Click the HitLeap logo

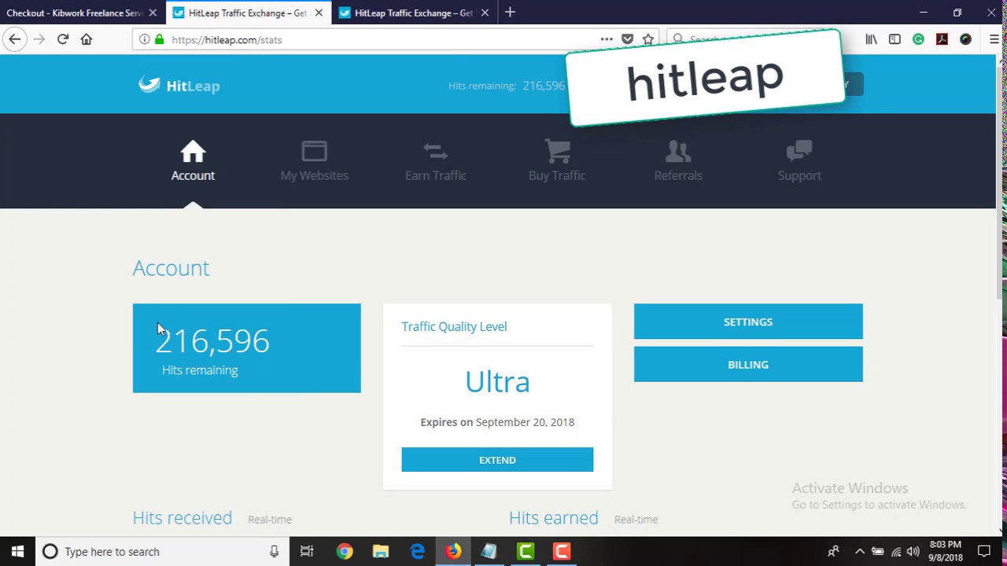179,85
